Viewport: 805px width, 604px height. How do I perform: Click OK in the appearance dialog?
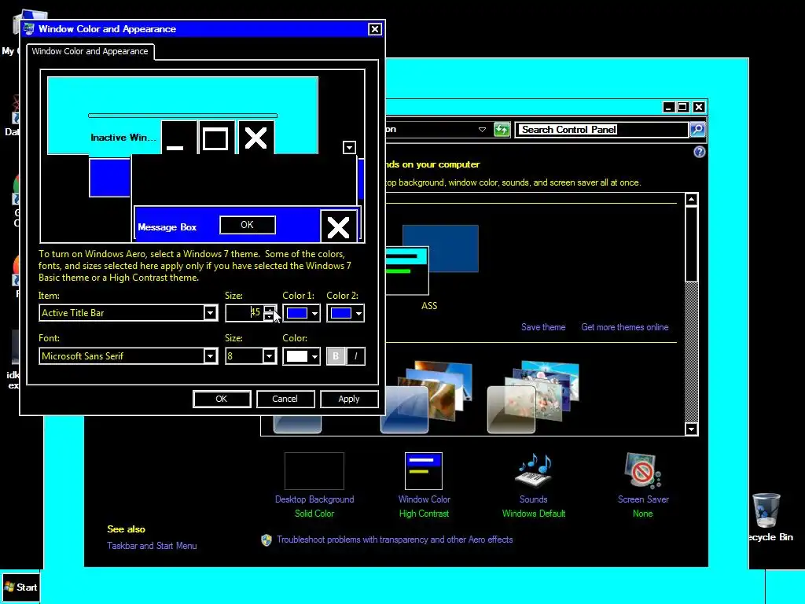click(x=221, y=399)
